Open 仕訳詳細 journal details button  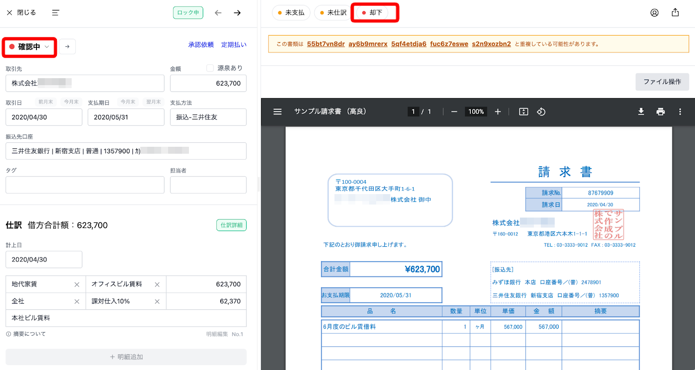(x=232, y=225)
